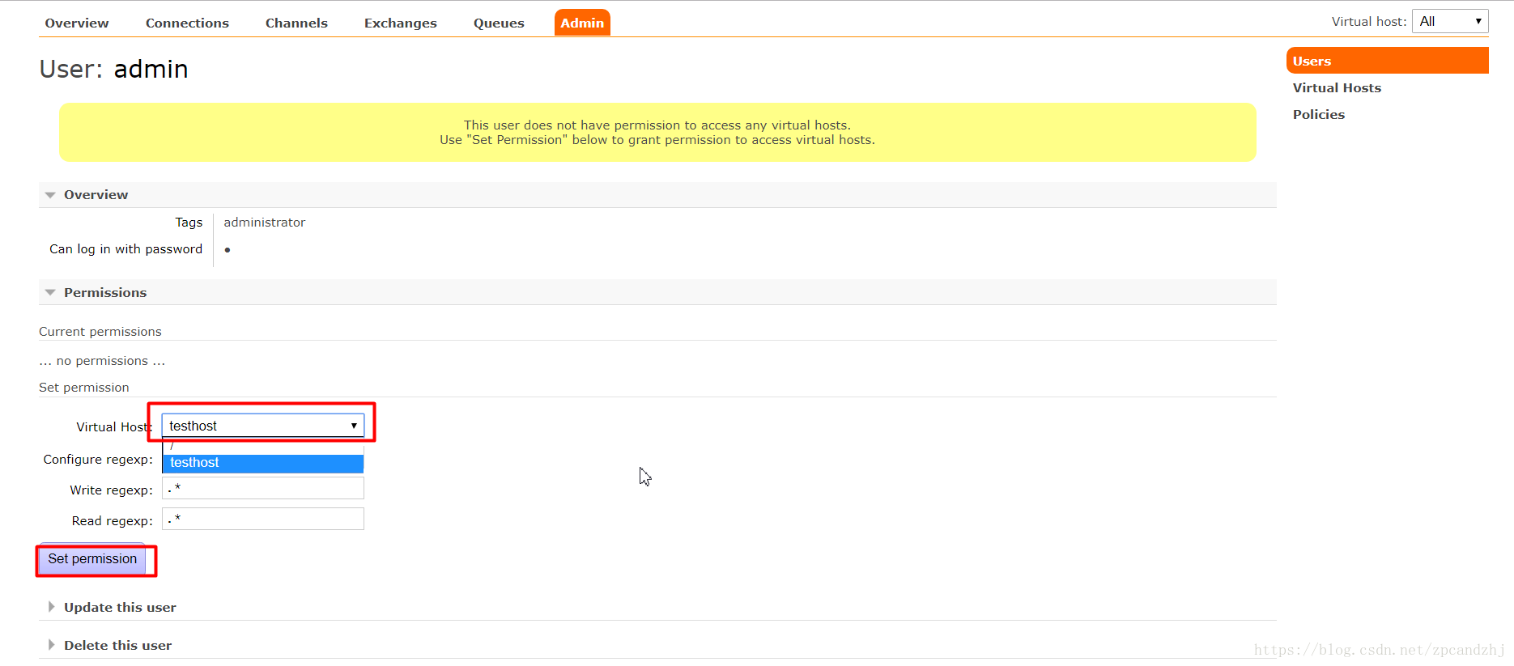Image resolution: width=1514 pixels, height=666 pixels.
Task: Open Policies in the sidebar
Action: tap(1319, 115)
